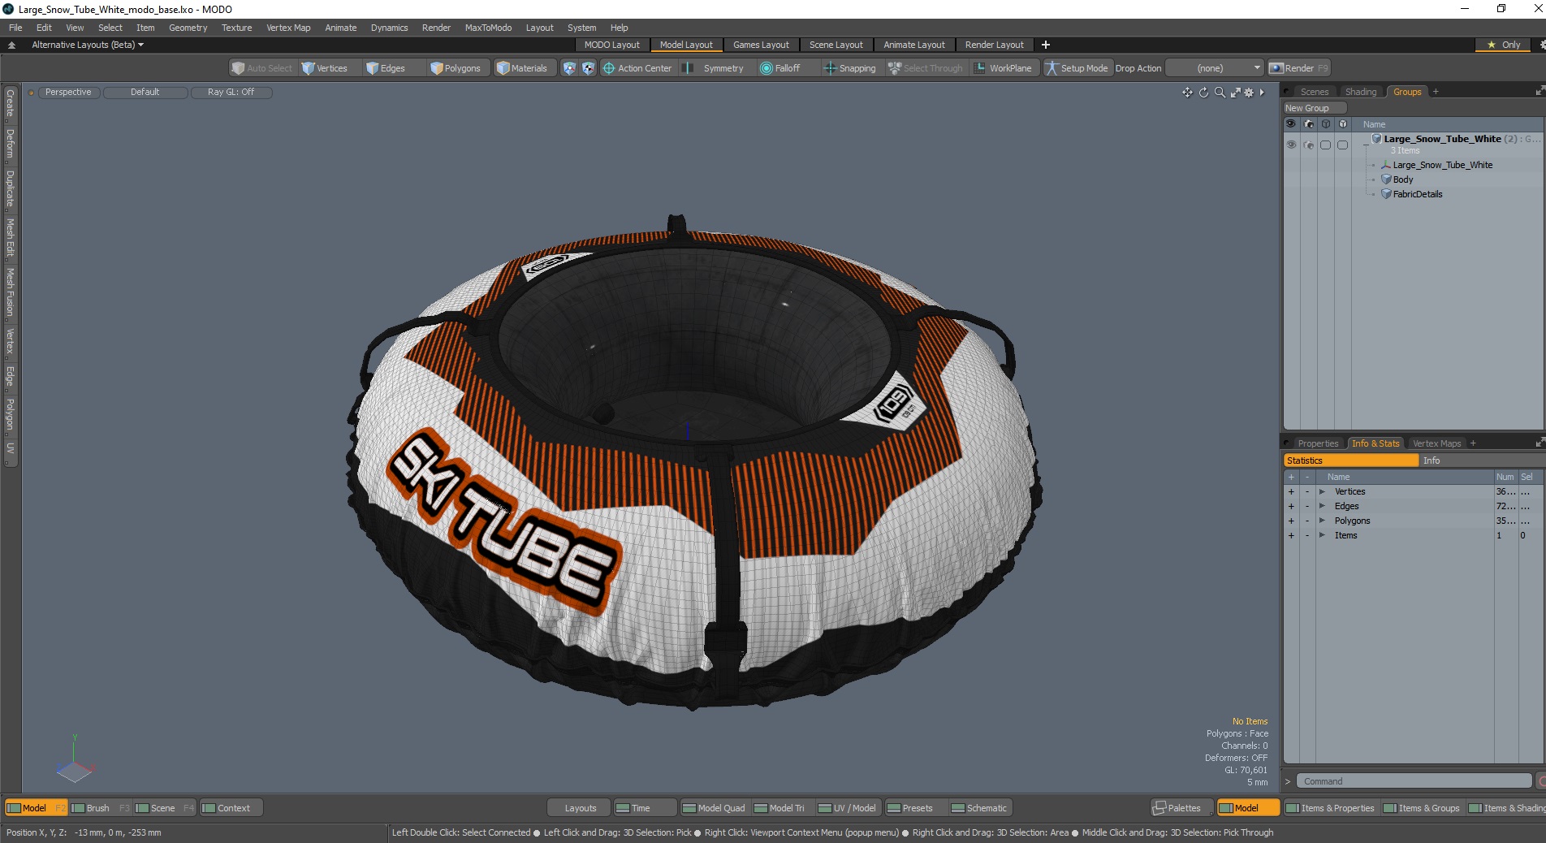Open the Geometry menu
The height and width of the screenshot is (843, 1546).
(188, 28)
